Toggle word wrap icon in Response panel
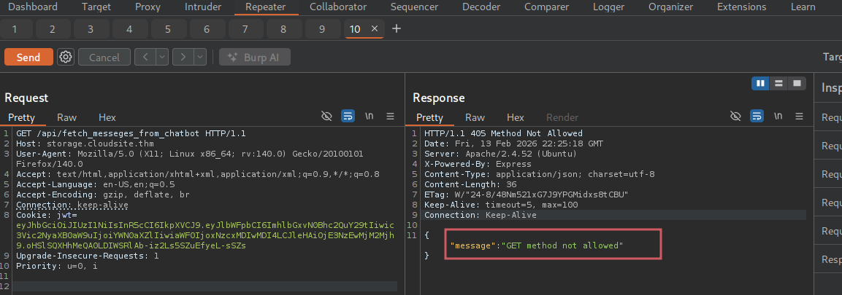 pos(757,117)
